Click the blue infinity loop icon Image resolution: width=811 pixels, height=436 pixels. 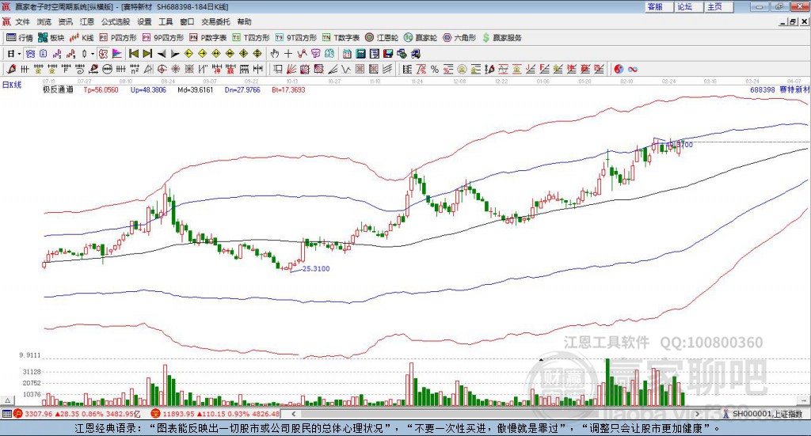point(633,69)
